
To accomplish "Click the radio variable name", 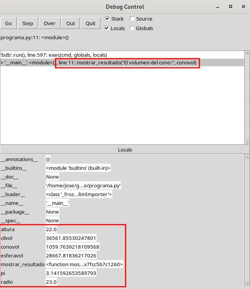I will 7,282.
